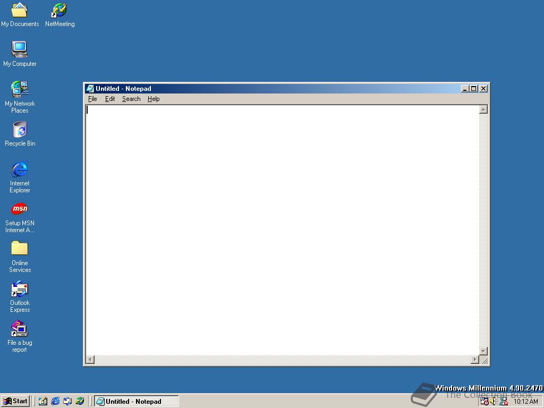Click the horizontal scrollbar left arrow
The image size is (544, 408).
pos(90,360)
